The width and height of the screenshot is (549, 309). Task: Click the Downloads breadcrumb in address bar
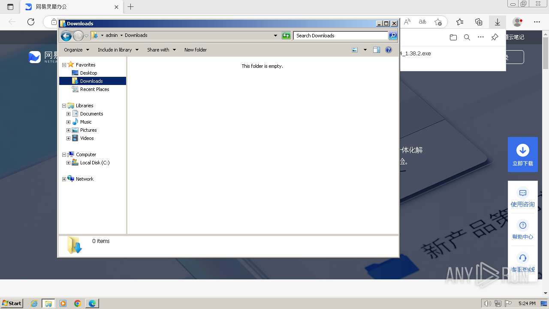136,35
